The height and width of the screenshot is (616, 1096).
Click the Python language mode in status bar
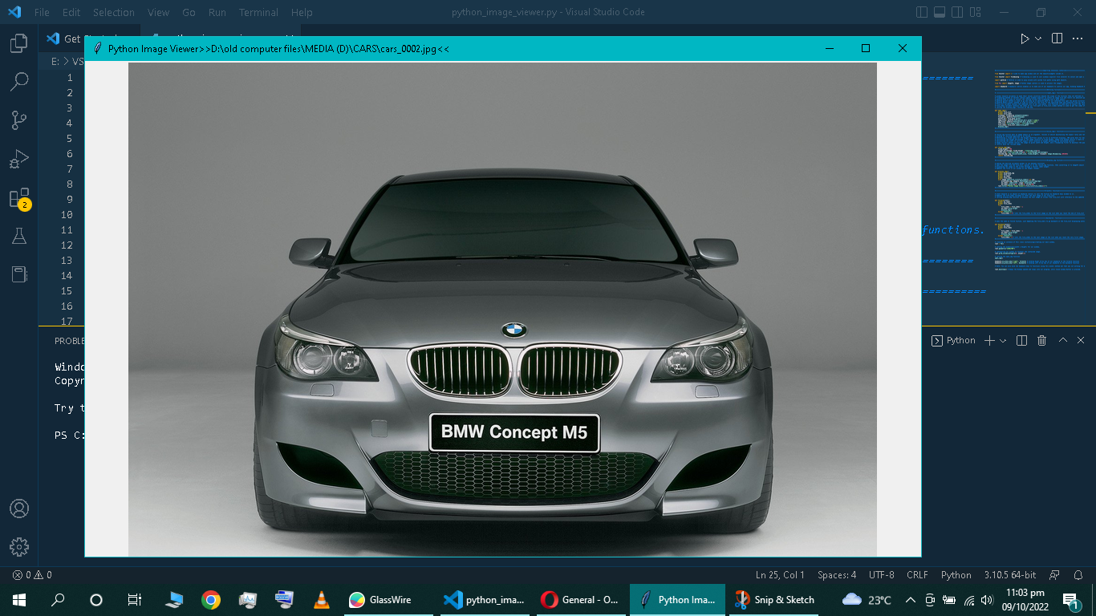coord(956,575)
